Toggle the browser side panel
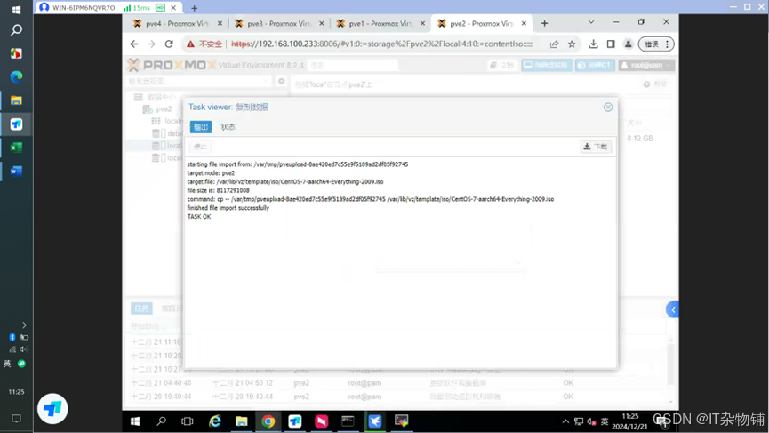The image size is (769, 433). (611, 44)
